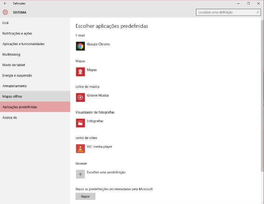Click the red settings gear icon

(5, 12)
